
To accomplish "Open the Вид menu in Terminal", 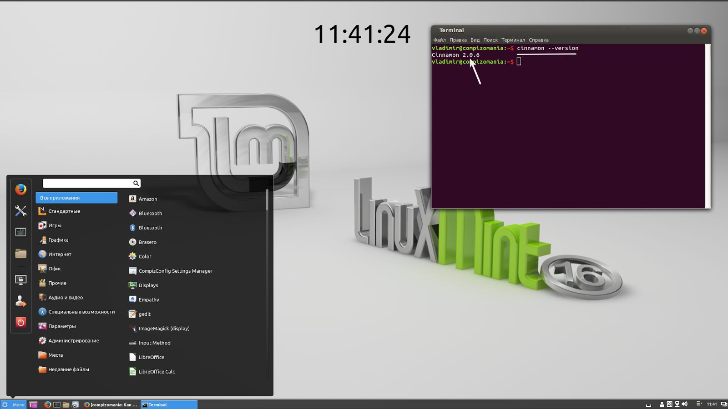I will (475, 40).
